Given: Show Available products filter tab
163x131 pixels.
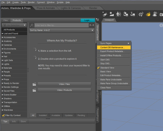Looking at the screenshot, I should [x=56, y=115].
